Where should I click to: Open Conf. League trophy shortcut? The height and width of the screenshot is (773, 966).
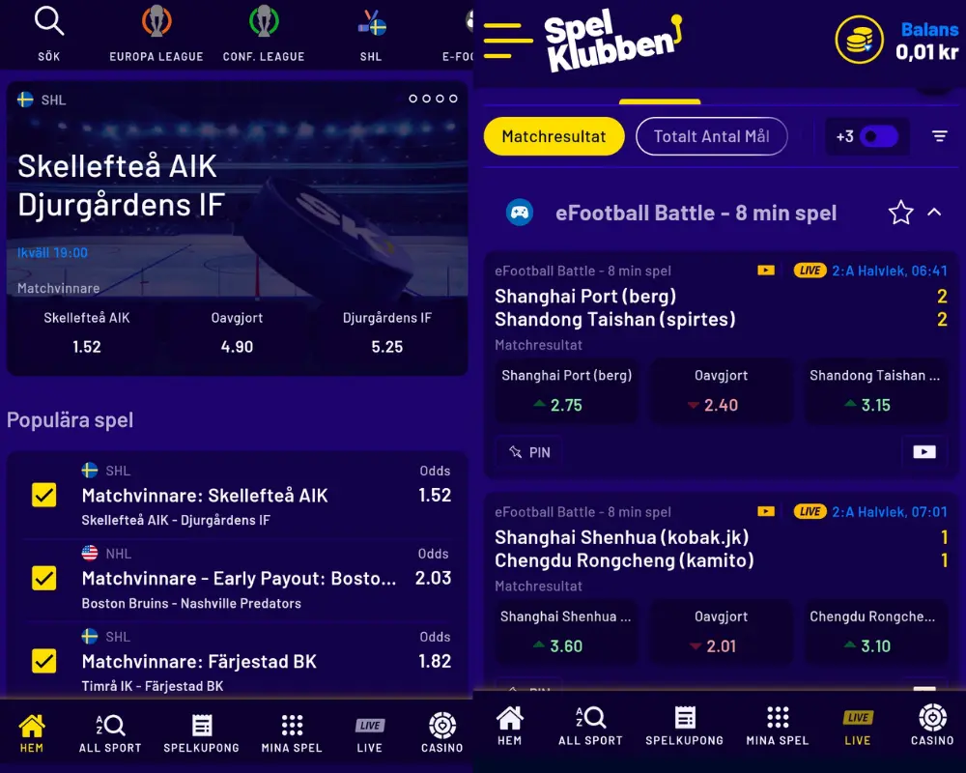(x=264, y=33)
